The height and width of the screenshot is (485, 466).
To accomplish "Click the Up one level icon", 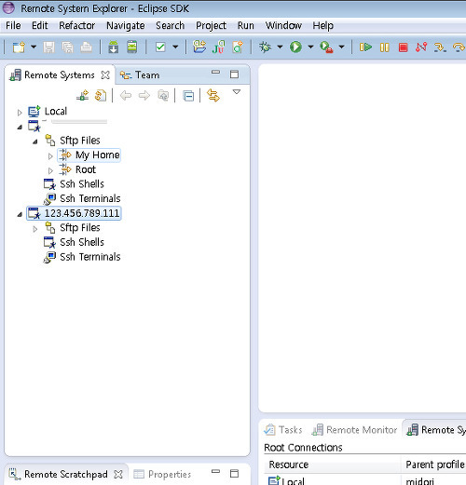I will click(x=163, y=95).
